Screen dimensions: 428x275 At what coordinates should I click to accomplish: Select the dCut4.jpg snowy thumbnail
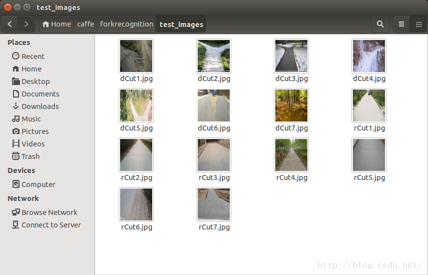(369, 56)
